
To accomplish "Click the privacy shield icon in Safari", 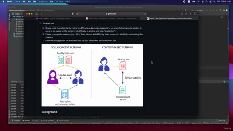I will (73, 14).
